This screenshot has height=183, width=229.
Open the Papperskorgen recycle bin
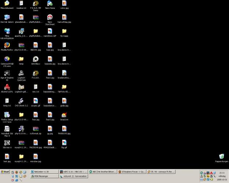(221, 157)
